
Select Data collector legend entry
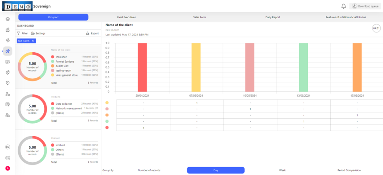pyautogui.click(x=74, y=104)
